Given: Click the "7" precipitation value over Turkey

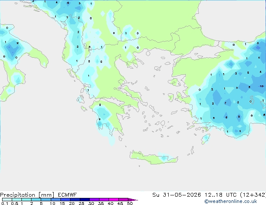Looking at the screenshot, I should tap(225, 103).
